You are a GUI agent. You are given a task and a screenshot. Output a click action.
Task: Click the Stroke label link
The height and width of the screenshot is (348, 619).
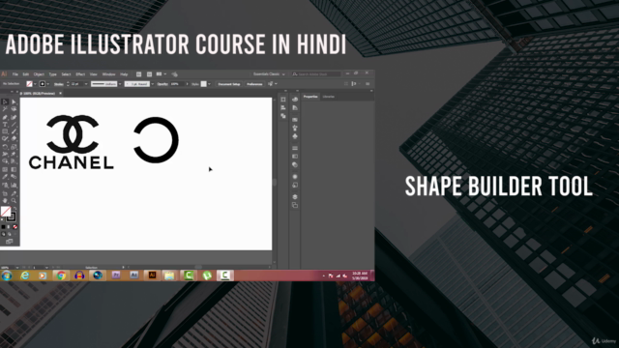(x=59, y=84)
